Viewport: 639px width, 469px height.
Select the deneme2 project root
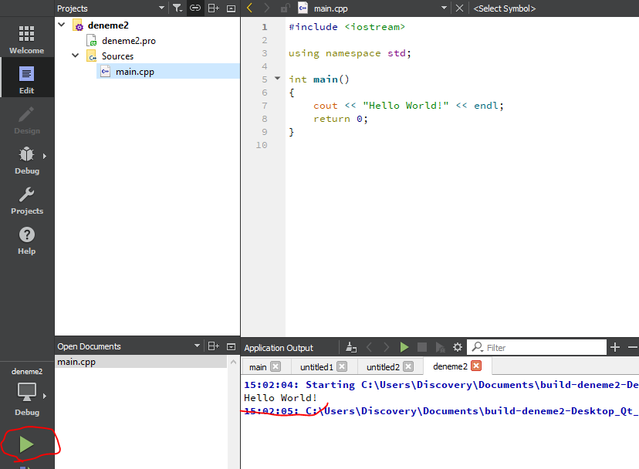(x=108, y=25)
